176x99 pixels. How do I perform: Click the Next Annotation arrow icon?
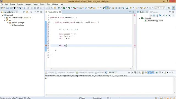tap(131, 8)
